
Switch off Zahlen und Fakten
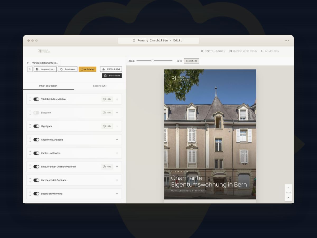(36, 153)
